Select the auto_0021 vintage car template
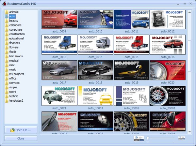 pos(59,96)
